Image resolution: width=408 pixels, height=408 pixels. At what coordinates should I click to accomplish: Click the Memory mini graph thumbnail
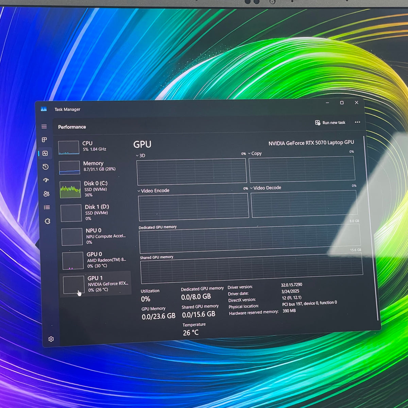point(69,168)
